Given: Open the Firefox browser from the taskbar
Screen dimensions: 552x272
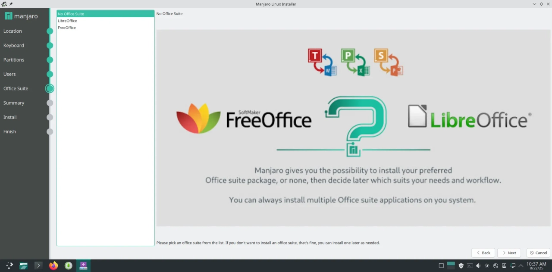Looking at the screenshot, I should (53, 266).
